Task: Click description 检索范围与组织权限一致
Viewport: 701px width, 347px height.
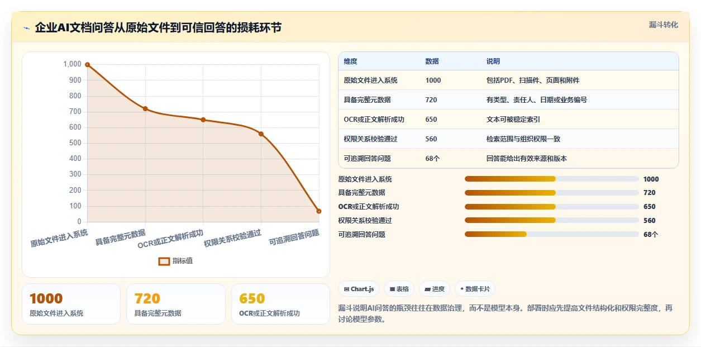Action: (x=523, y=139)
